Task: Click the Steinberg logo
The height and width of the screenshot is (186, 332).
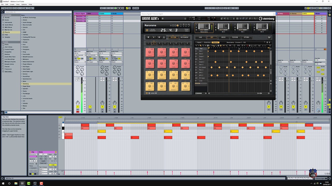Action: 266,19
